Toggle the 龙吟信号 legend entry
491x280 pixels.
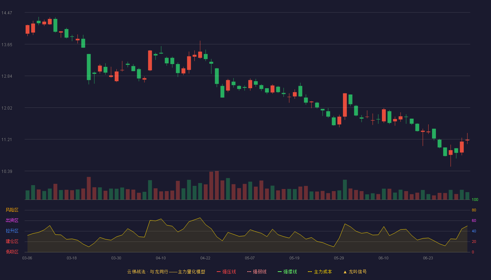coord(355,272)
